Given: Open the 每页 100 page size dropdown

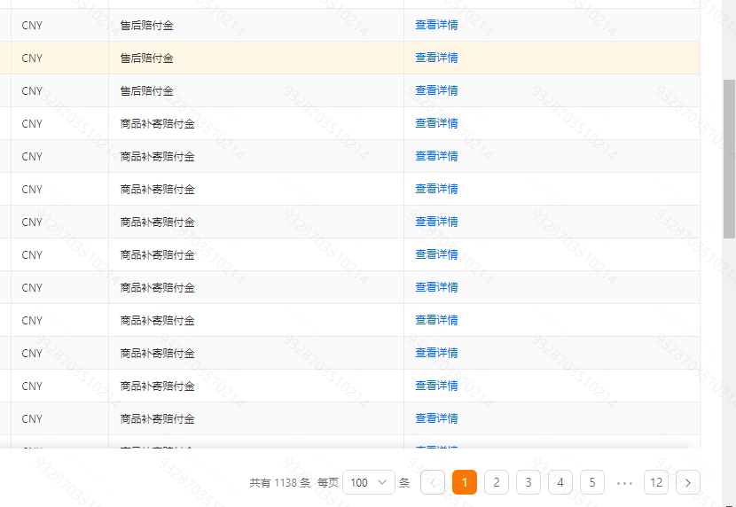Looking at the screenshot, I should pyautogui.click(x=368, y=482).
